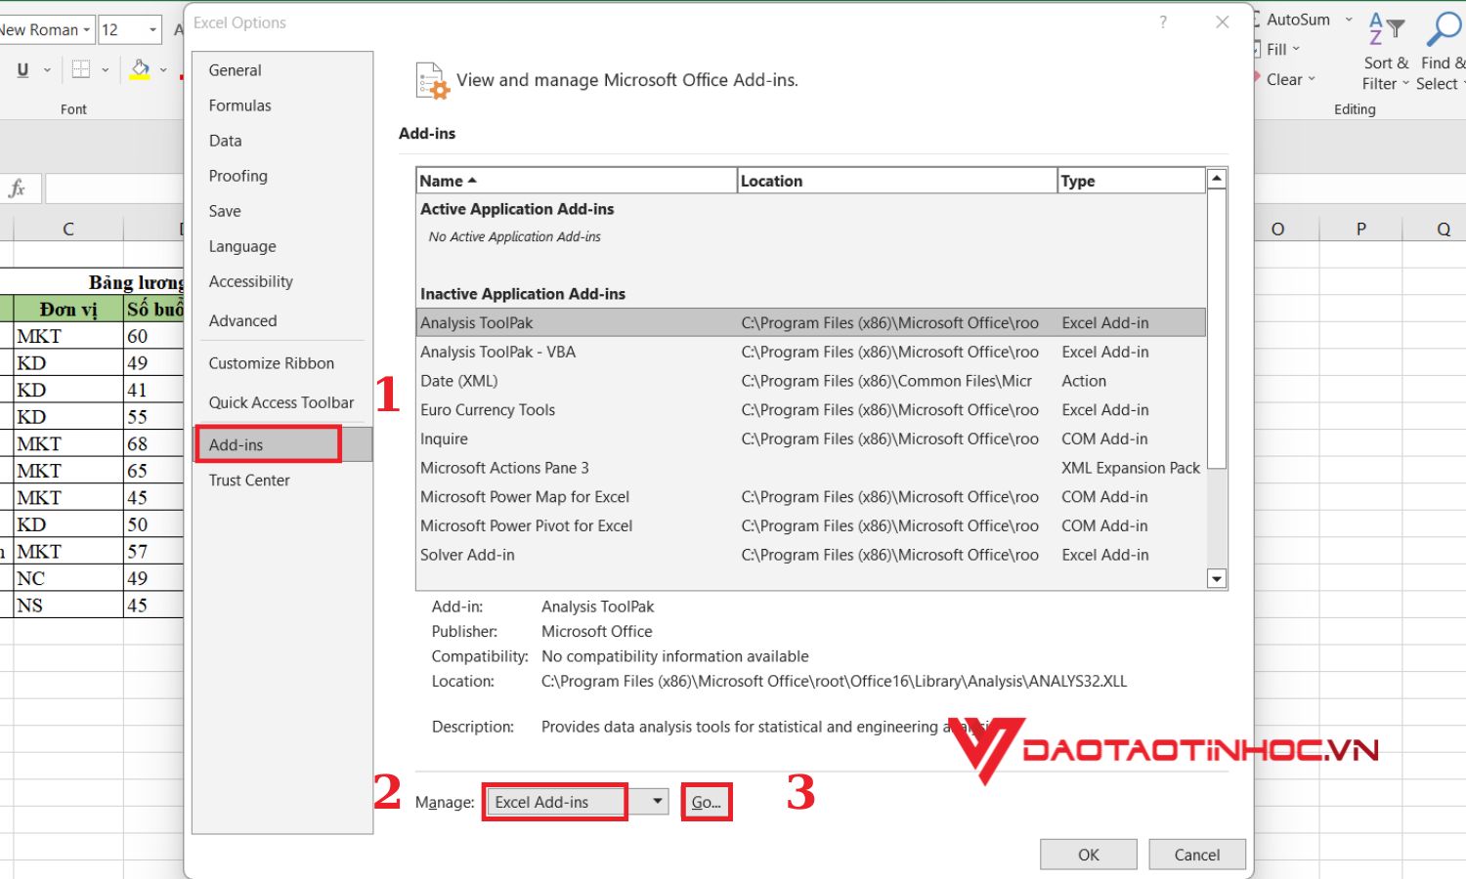This screenshot has height=879, width=1466.
Task: Open the Sort & Filter dropdown arrow
Action: (x=1405, y=84)
